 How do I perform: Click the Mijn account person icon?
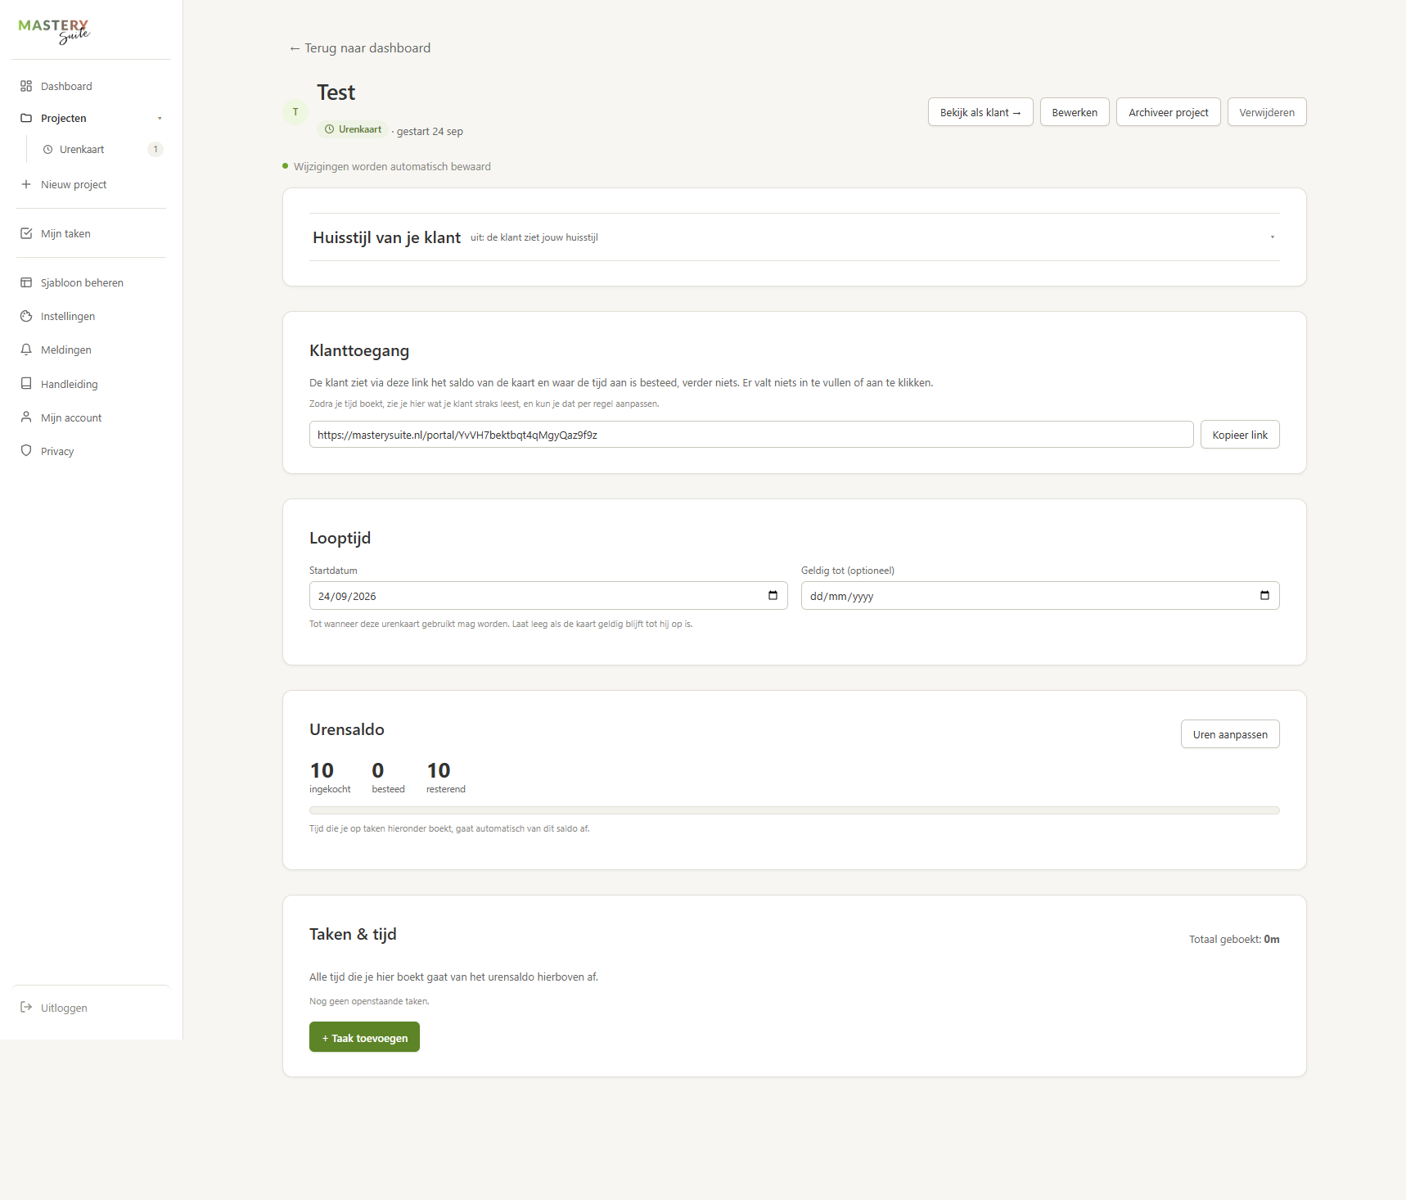click(26, 417)
